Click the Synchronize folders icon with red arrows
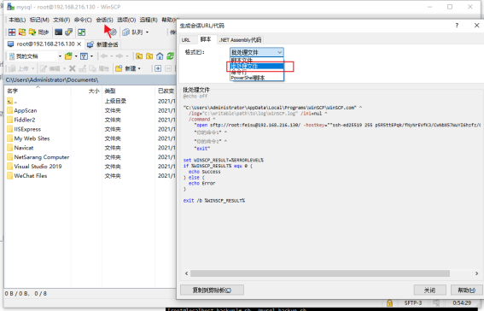Image resolution: width=484 pixels, height=311 pixels. [22, 32]
